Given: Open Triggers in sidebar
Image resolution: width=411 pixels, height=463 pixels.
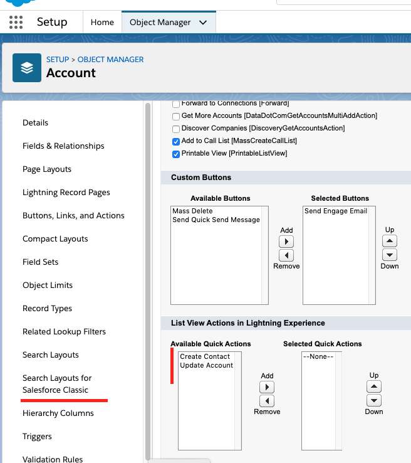Looking at the screenshot, I should click(37, 437).
